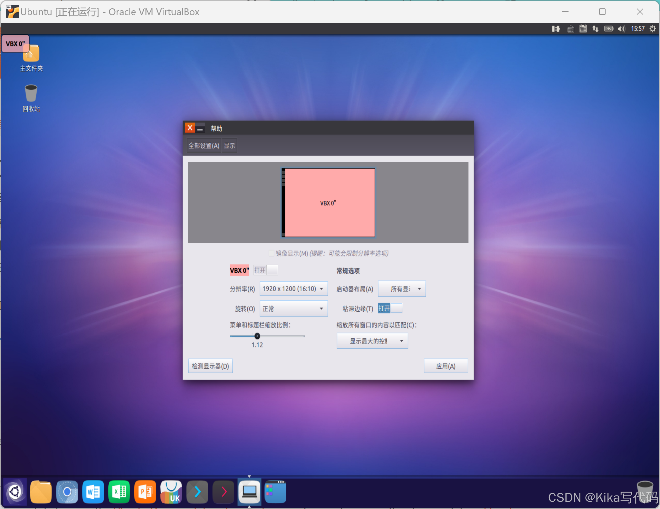The width and height of the screenshot is (660, 509).
Task: Toggle the 粘滞边缘 sticky edges switch
Action: click(390, 308)
